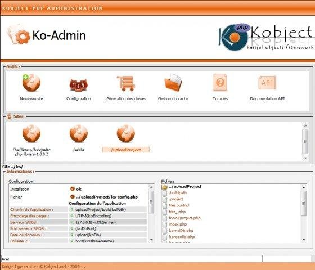Click the formKproject.php file icon

(x=165, y=218)
